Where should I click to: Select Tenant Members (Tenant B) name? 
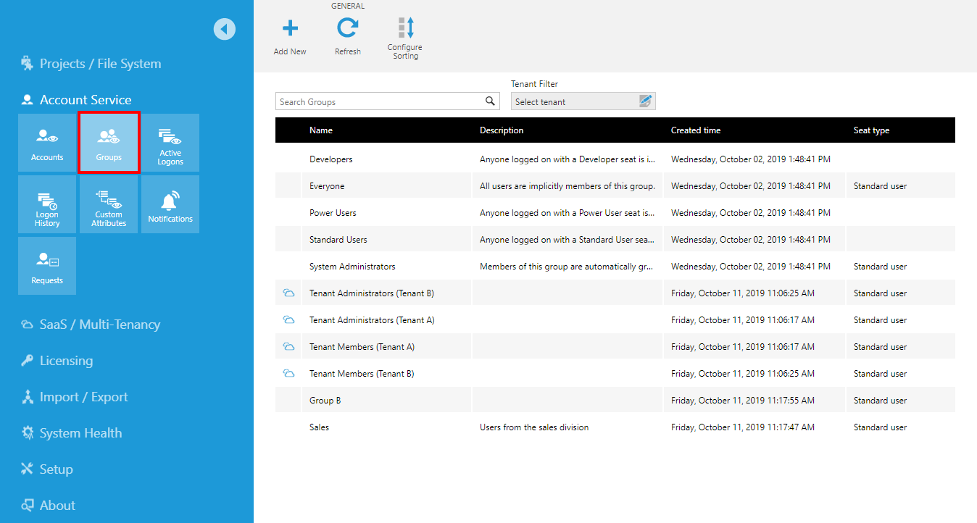point(362,374)
